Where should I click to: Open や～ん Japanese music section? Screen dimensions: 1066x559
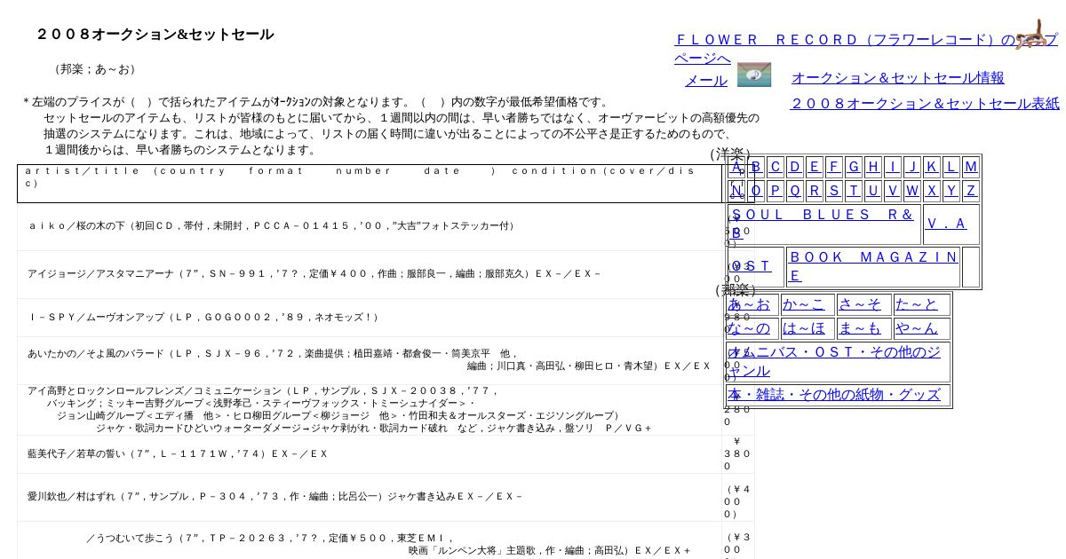click(x=917, y=328)
